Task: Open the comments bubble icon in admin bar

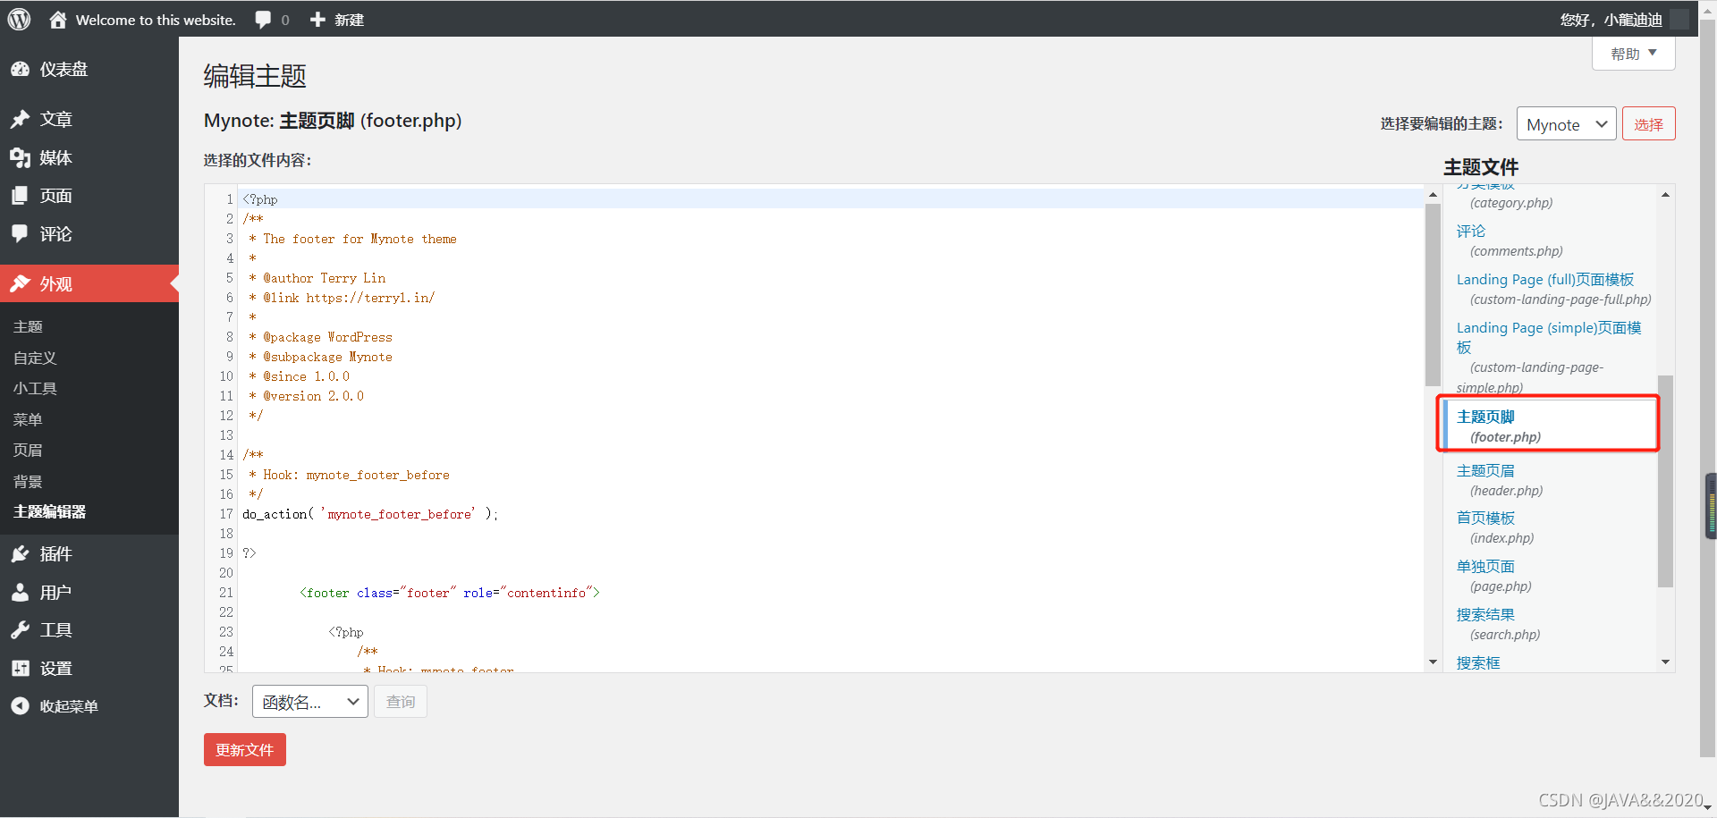Action: (x=263, y=20)
